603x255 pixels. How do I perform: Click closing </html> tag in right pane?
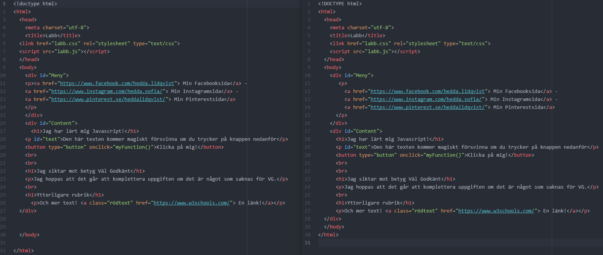pyautogui.click(x=328, y=235)
